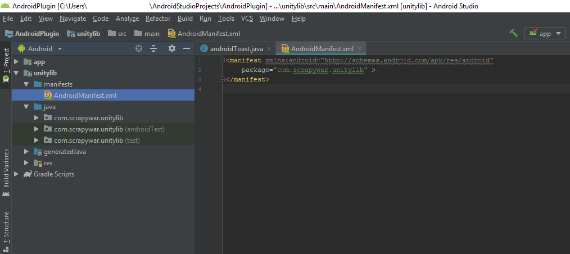Click the unitylib breadcrumb
The width and height of the screenshot is (570, 254).
(x=84, y=34)
